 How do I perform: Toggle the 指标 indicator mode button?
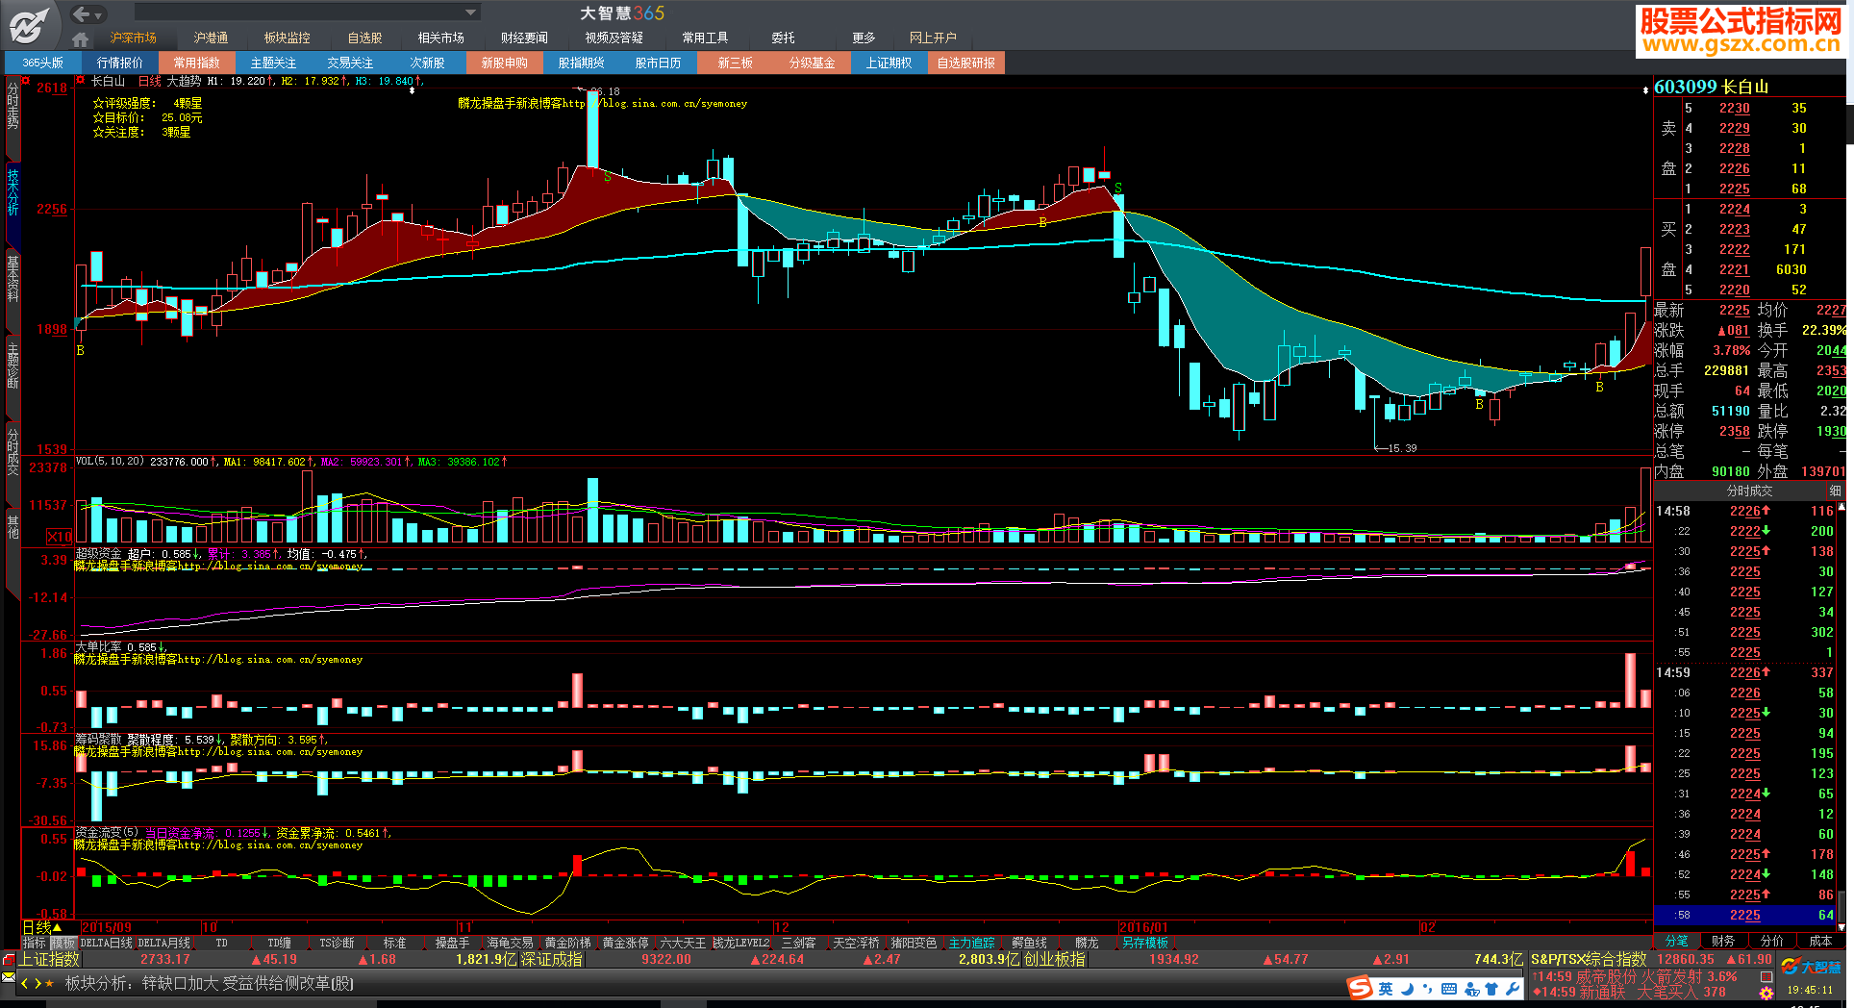[x=35, y=943]
